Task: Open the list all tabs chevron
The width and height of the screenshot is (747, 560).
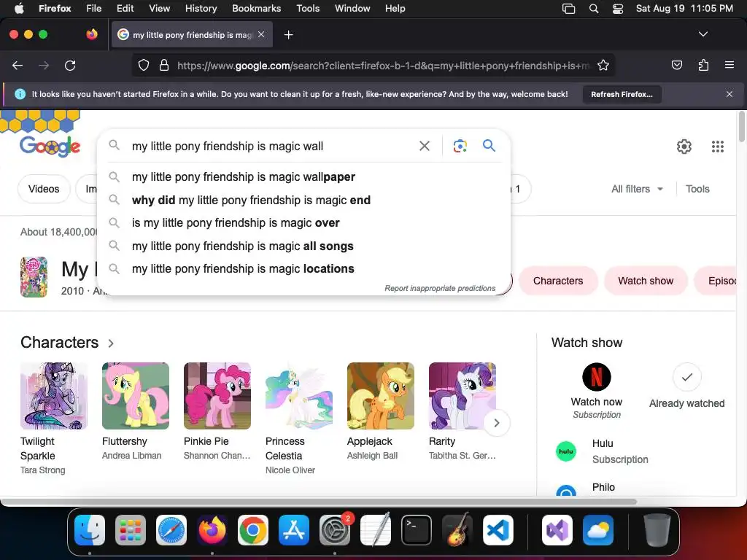Action: coord(703,34)
